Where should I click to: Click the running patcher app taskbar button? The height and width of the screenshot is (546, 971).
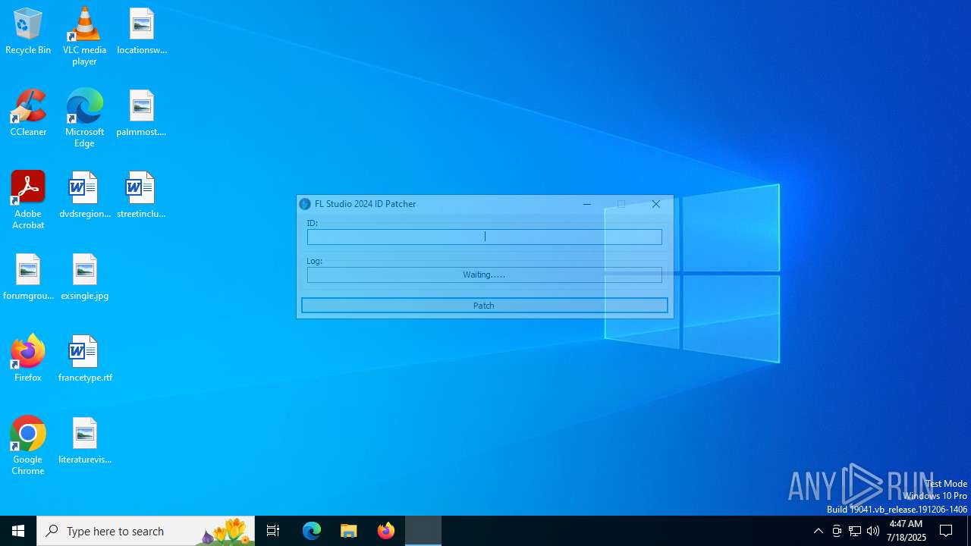[423, 531]
